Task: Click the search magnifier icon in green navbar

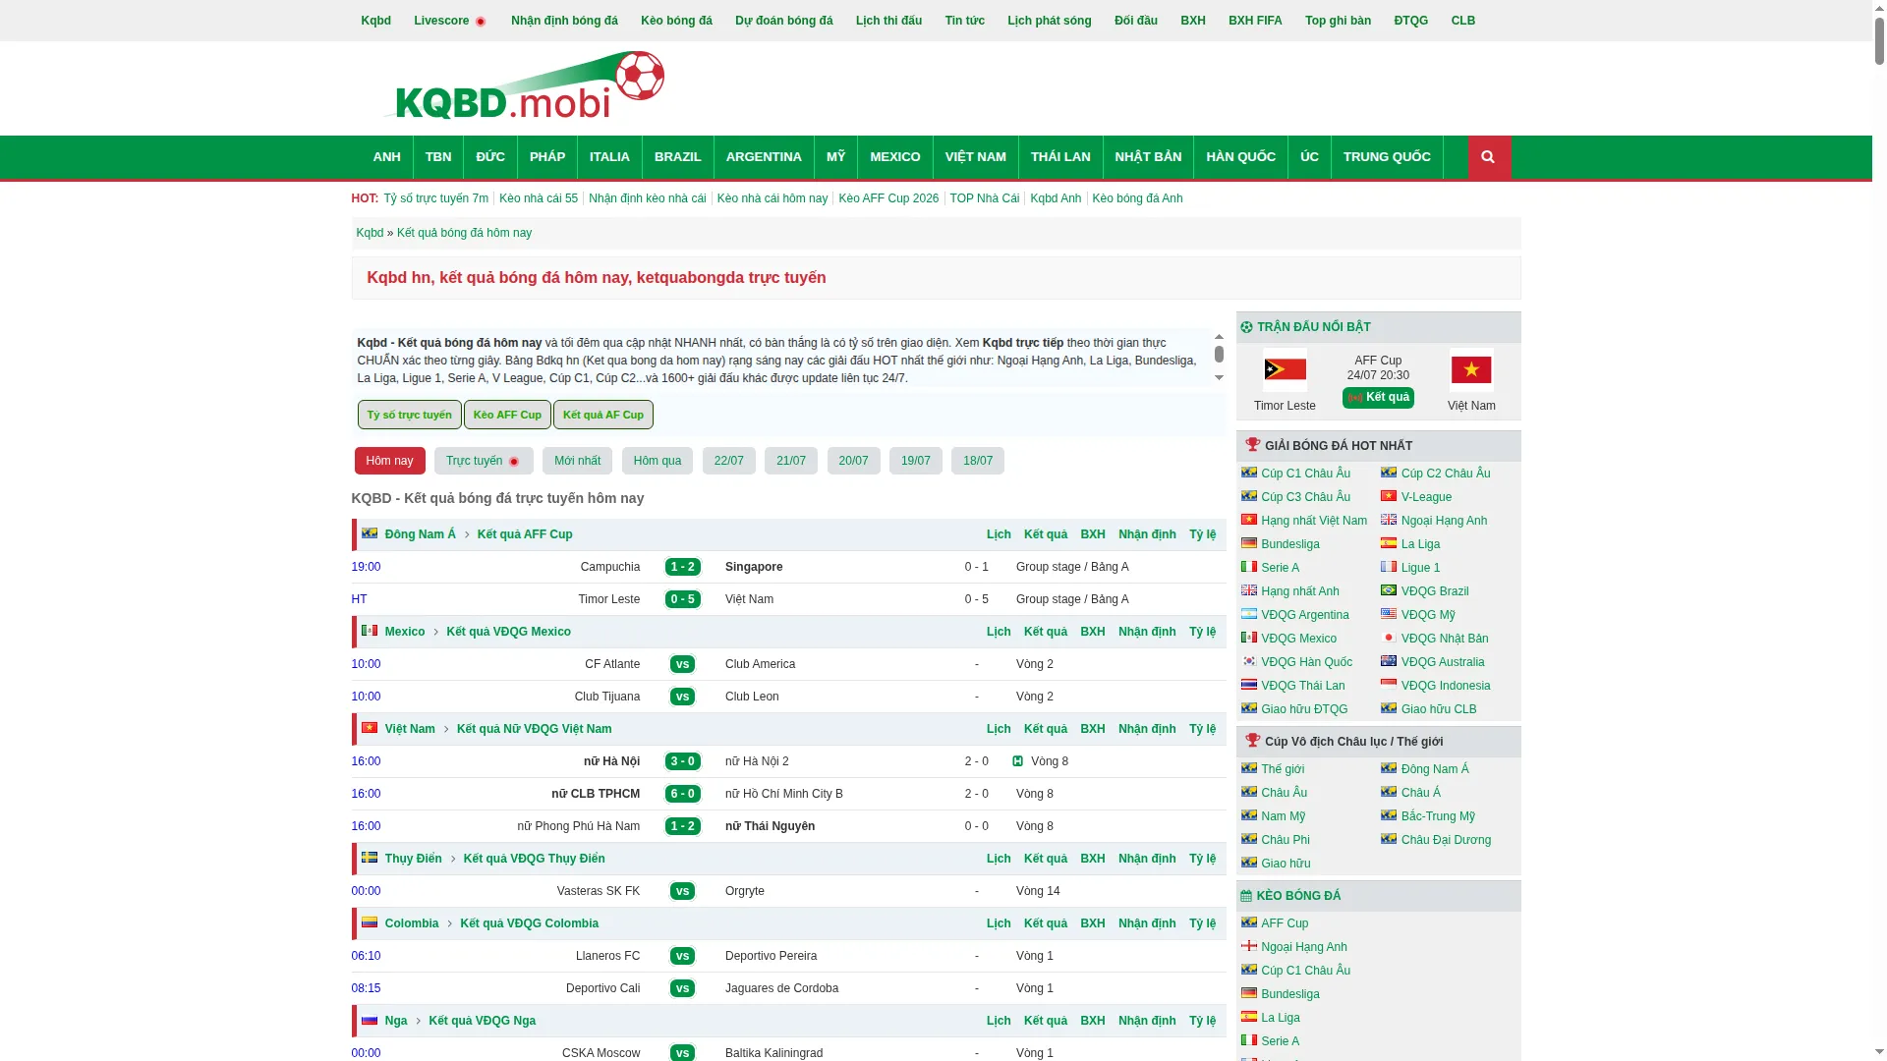Action: (1488, 157)
